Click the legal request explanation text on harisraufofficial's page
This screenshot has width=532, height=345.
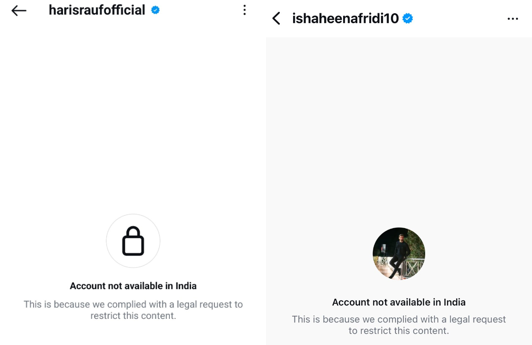point(133,310)
